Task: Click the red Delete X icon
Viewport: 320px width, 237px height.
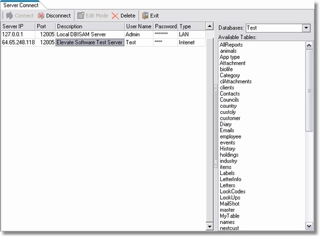Action: coord(115,16)
